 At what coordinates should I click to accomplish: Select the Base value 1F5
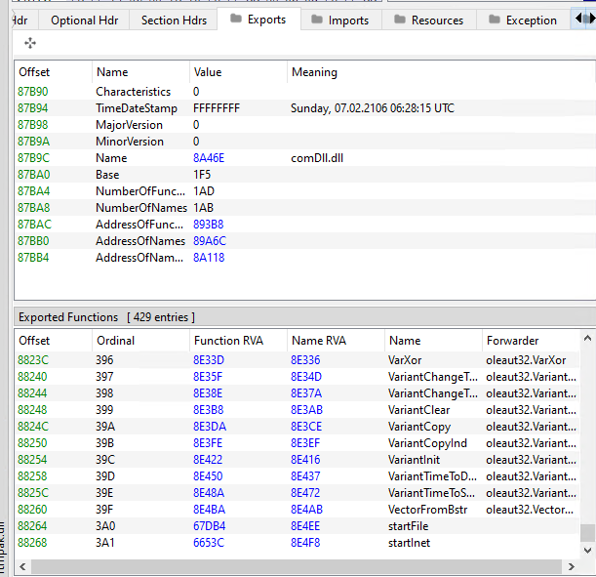click(202, 175)
